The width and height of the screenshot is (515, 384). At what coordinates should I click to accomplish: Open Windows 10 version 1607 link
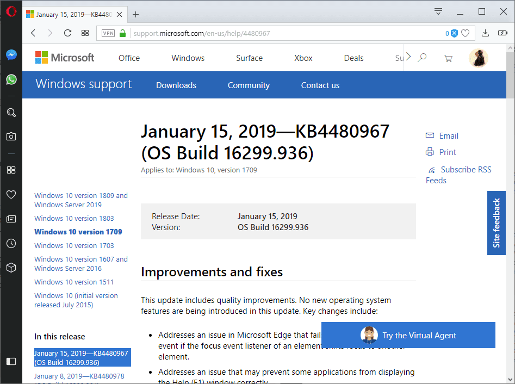[x=81, y=264]
